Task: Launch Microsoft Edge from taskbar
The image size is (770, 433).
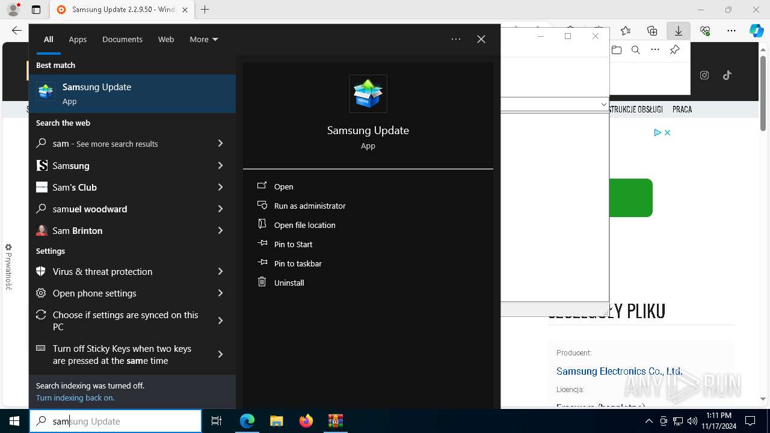Action: point(247,421)
